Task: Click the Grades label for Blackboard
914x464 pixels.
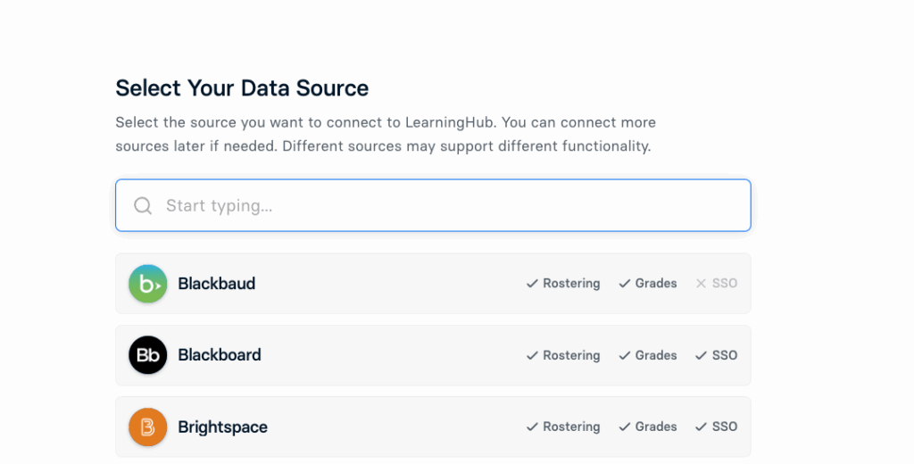Action: 656,355
